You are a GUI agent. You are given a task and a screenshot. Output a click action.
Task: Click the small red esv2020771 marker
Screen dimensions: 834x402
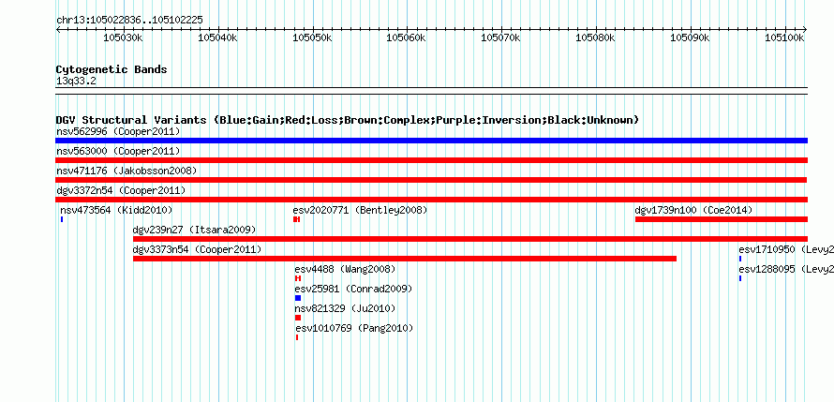297,219
